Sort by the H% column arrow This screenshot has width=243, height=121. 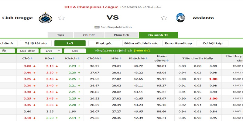pos(120,58)
